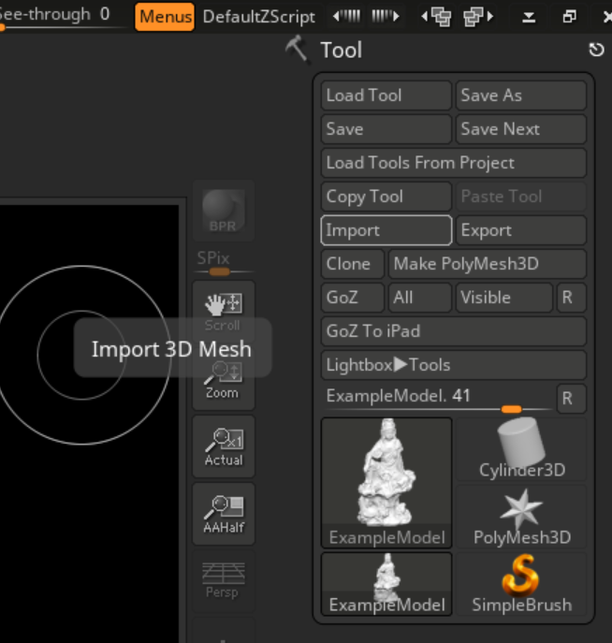Select the small ExampleModel thumbnail

(x=386, y=583)
